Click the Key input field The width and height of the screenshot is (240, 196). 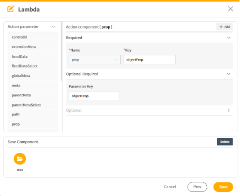click(149, 60)
